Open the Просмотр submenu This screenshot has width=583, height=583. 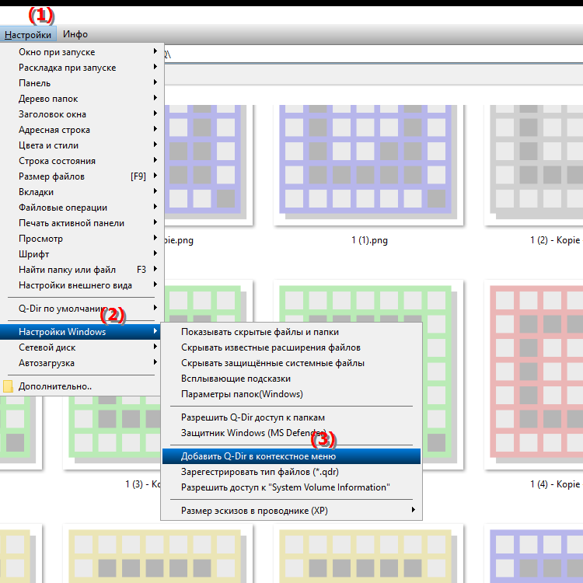click(x=81, y=239)
